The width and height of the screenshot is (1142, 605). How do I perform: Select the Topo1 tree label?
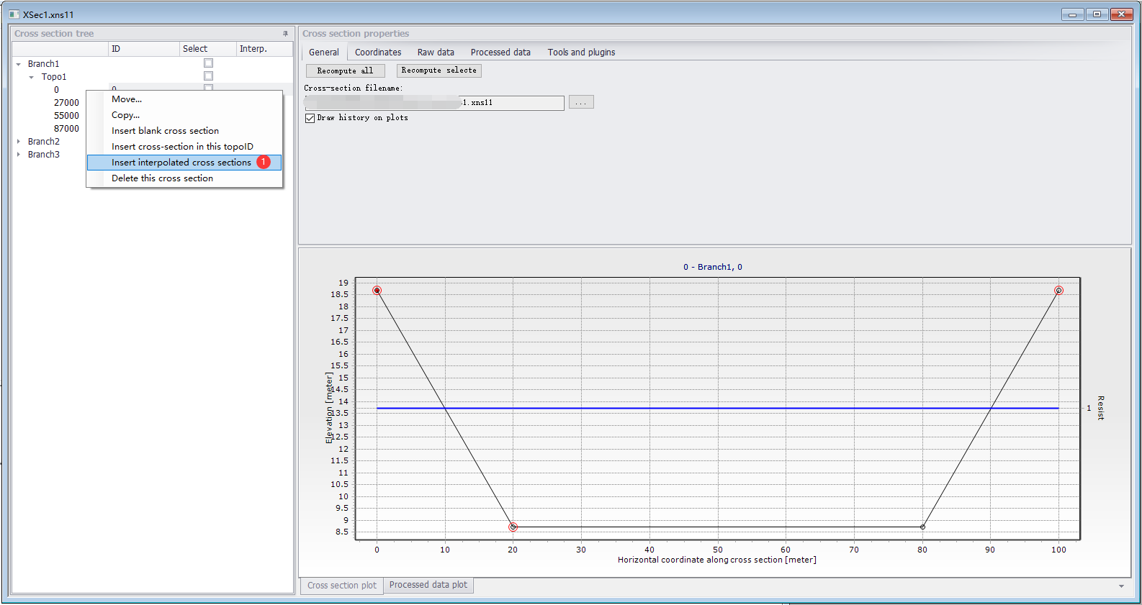tap(54, 77)
